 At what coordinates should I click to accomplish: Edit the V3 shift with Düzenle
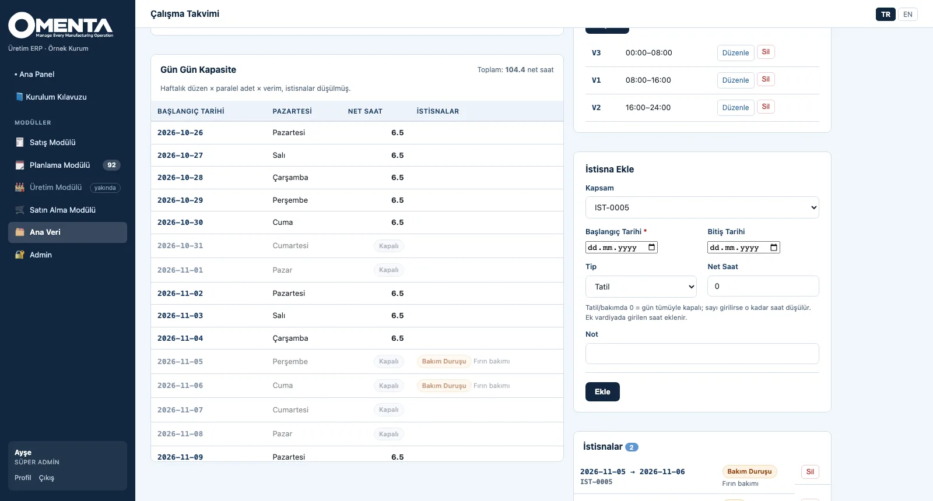(735, 52)
